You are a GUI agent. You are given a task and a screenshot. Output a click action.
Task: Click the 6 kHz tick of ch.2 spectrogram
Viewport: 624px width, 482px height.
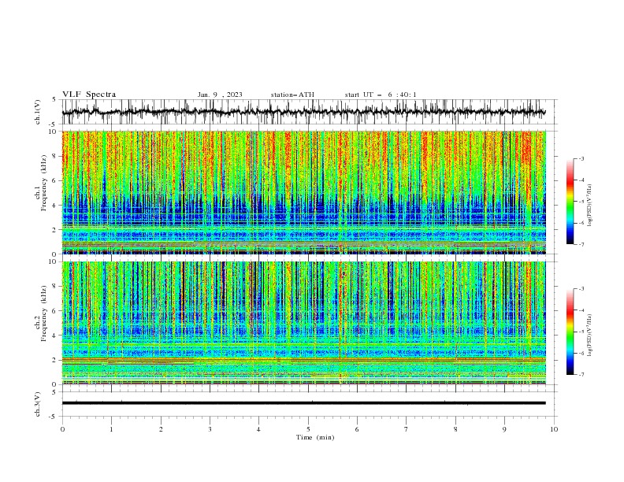click(x=55, y=311)
